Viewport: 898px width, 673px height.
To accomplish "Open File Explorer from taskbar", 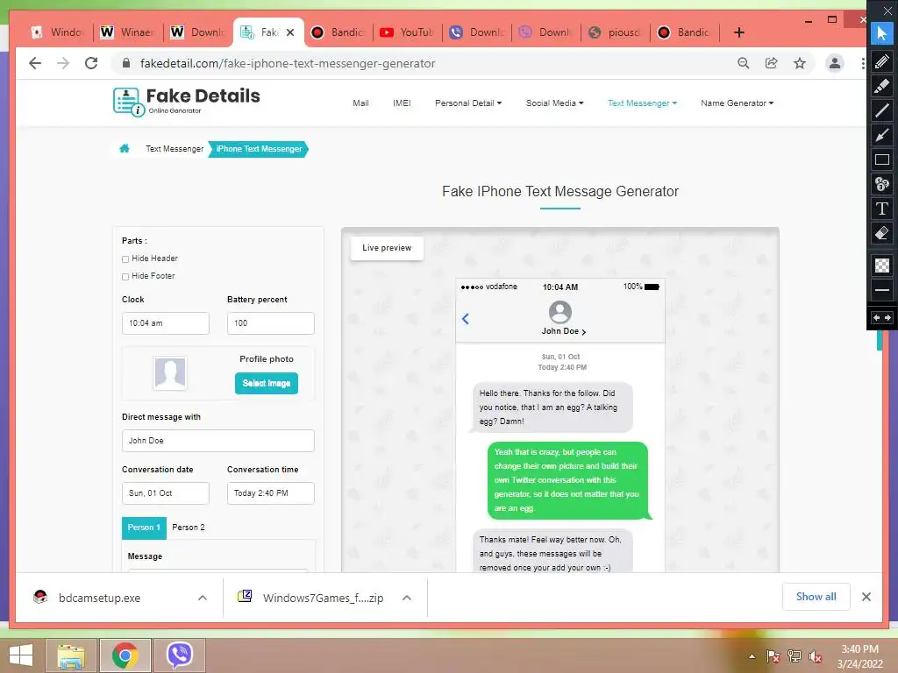I will coord(71,655).
